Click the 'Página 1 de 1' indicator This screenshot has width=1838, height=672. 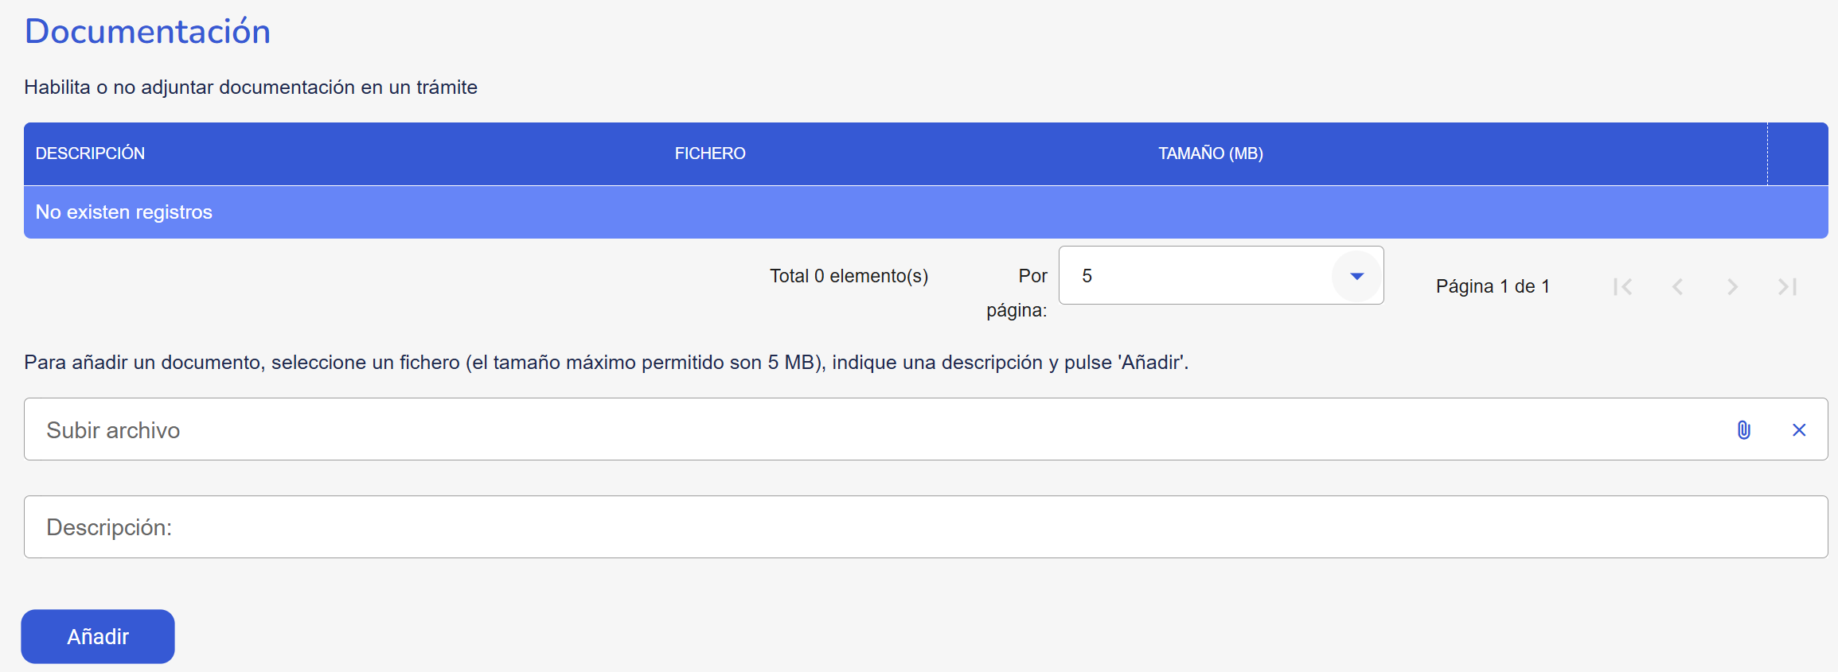click(x=1493, y=286)
